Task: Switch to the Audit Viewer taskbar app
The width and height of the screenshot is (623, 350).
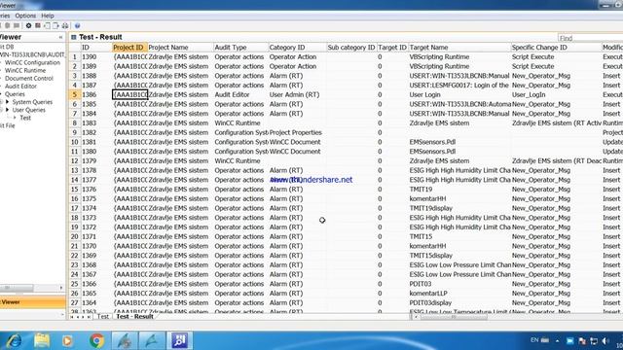Action: coord(179,340)
